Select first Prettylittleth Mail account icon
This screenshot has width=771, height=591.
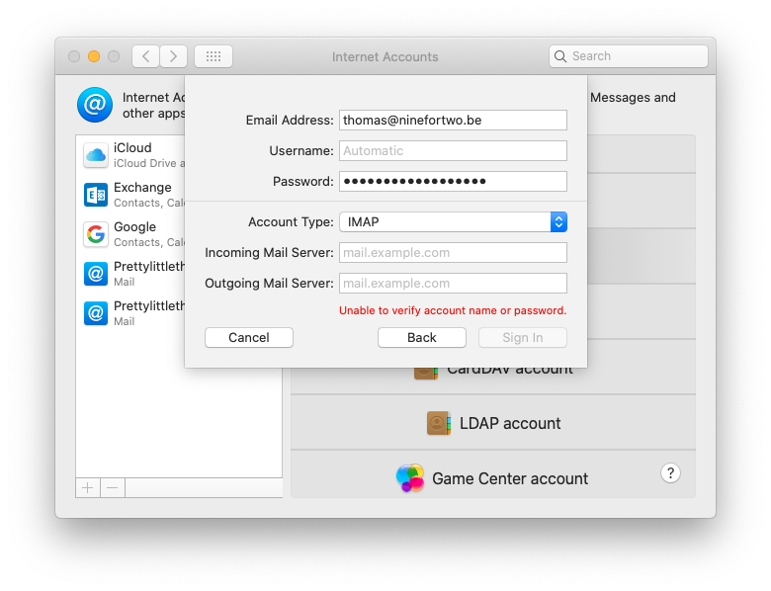pyautogui.click(x=96, y=274)
